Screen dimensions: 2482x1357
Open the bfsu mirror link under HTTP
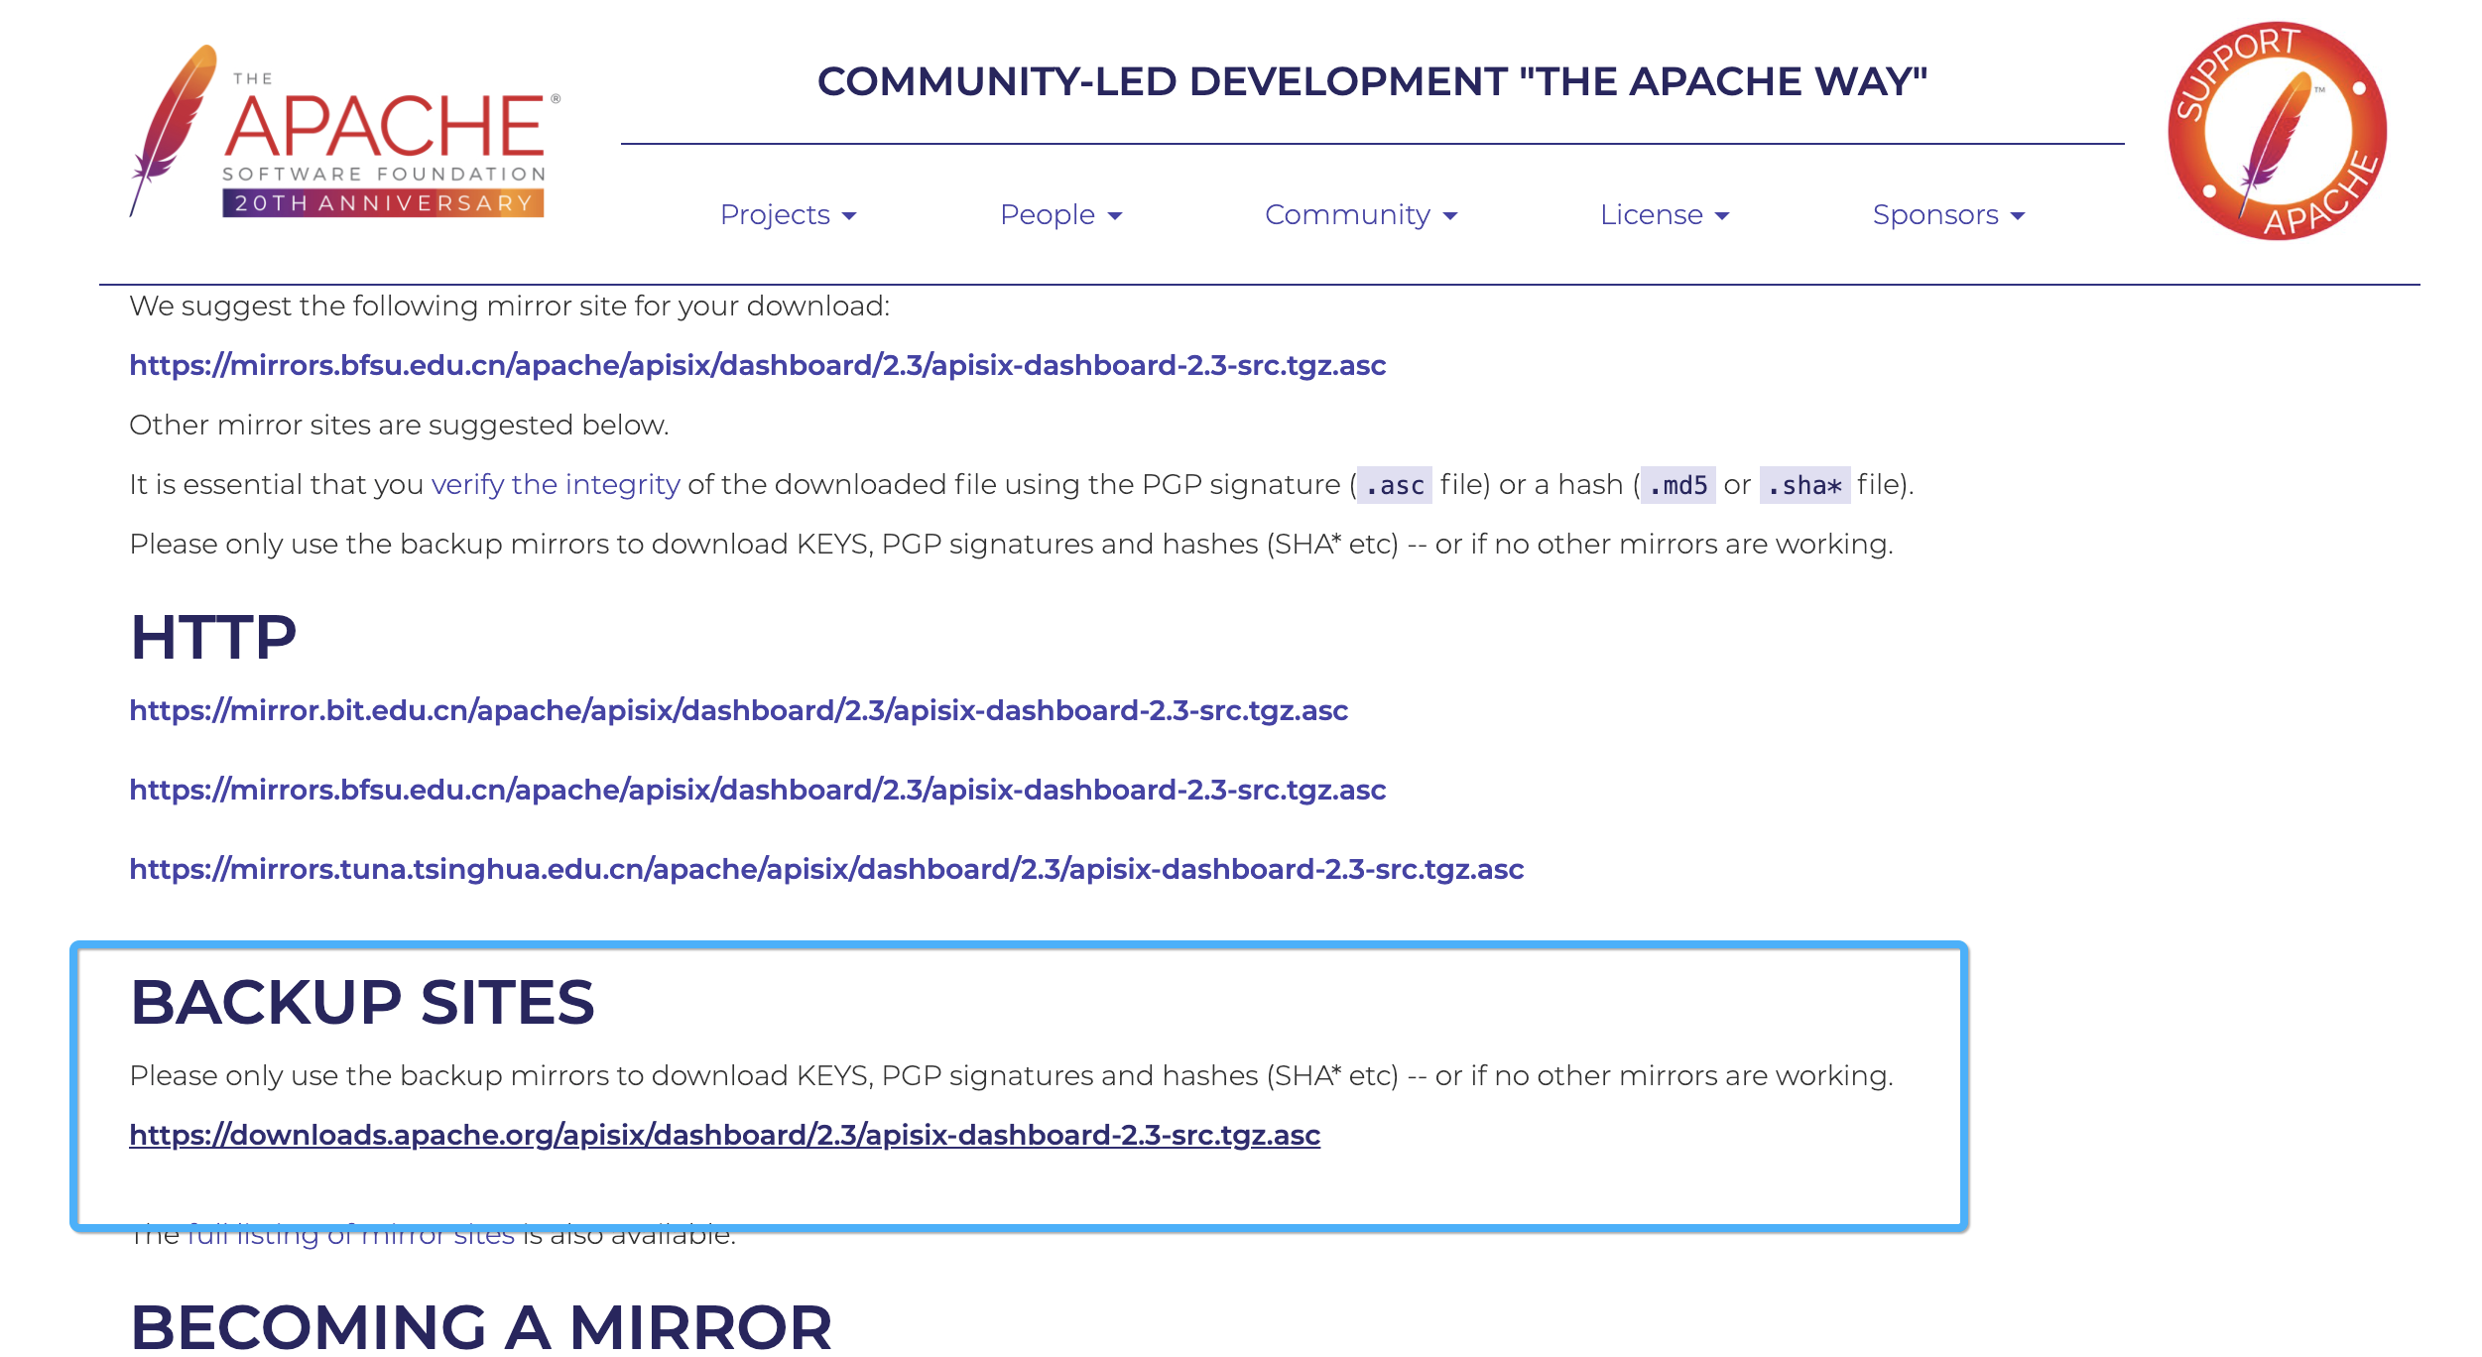click(x=757, y=790)
